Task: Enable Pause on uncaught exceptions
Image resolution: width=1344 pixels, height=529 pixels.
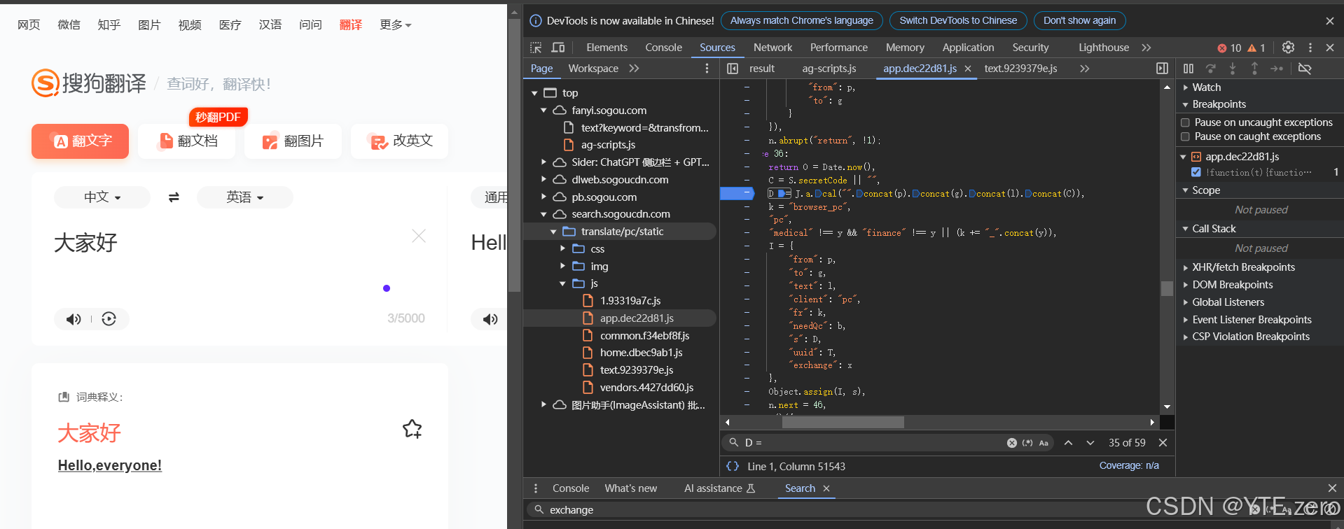Action: [1185, 122]
